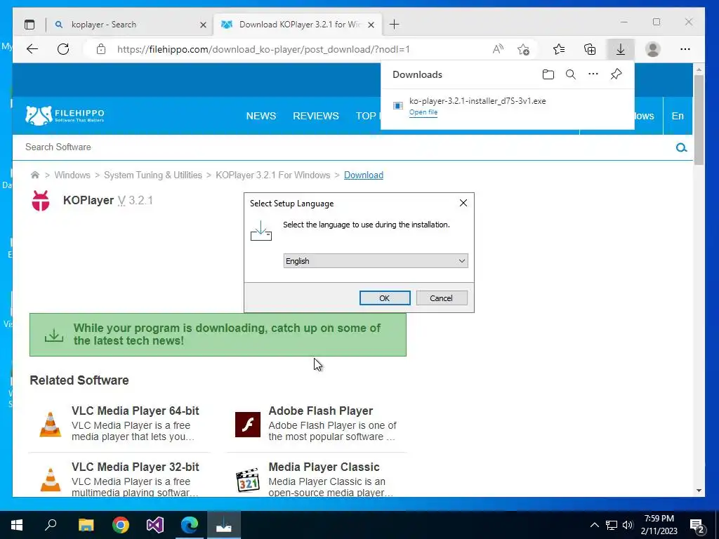This screenshot has height=539, width=719.
Task: Click the FileHippo logo
Action: click(x=65, y=116)
